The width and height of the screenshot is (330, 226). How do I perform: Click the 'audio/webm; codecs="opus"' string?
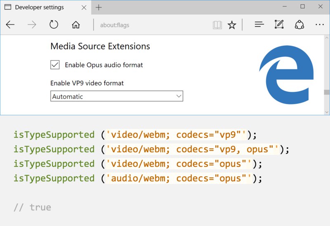(x=179, y=178)
